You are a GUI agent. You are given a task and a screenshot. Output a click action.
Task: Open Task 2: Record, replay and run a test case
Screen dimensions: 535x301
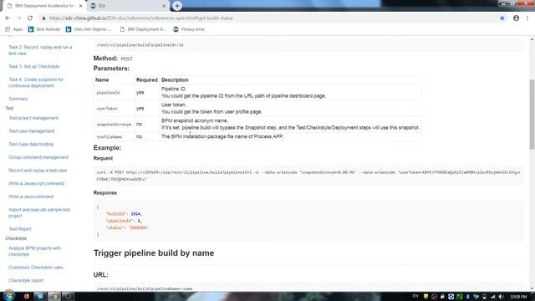[40, 50]
